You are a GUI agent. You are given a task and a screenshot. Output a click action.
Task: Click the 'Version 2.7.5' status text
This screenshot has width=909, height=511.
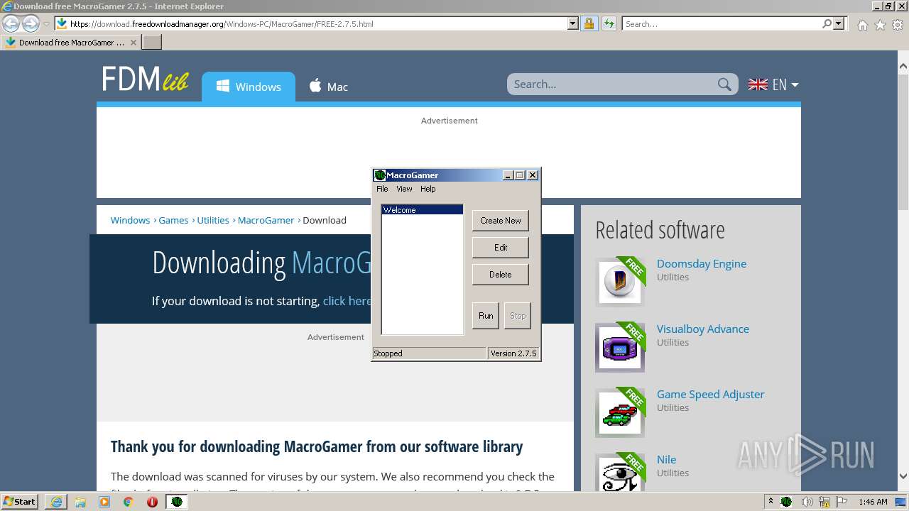click(513, 353)
